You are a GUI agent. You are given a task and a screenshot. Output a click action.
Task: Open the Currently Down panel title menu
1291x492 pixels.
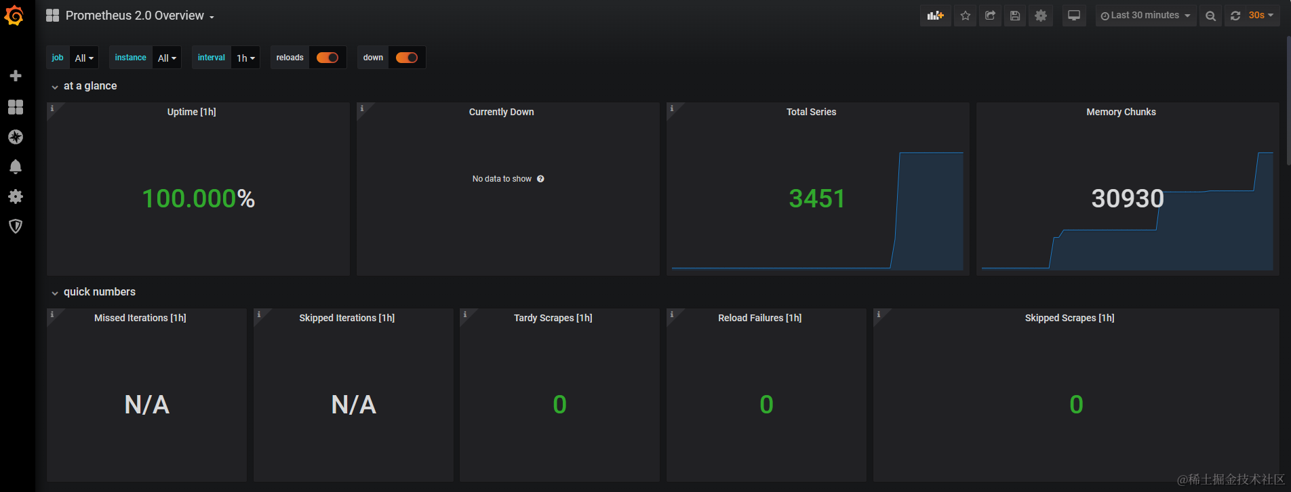click(502, 112)
